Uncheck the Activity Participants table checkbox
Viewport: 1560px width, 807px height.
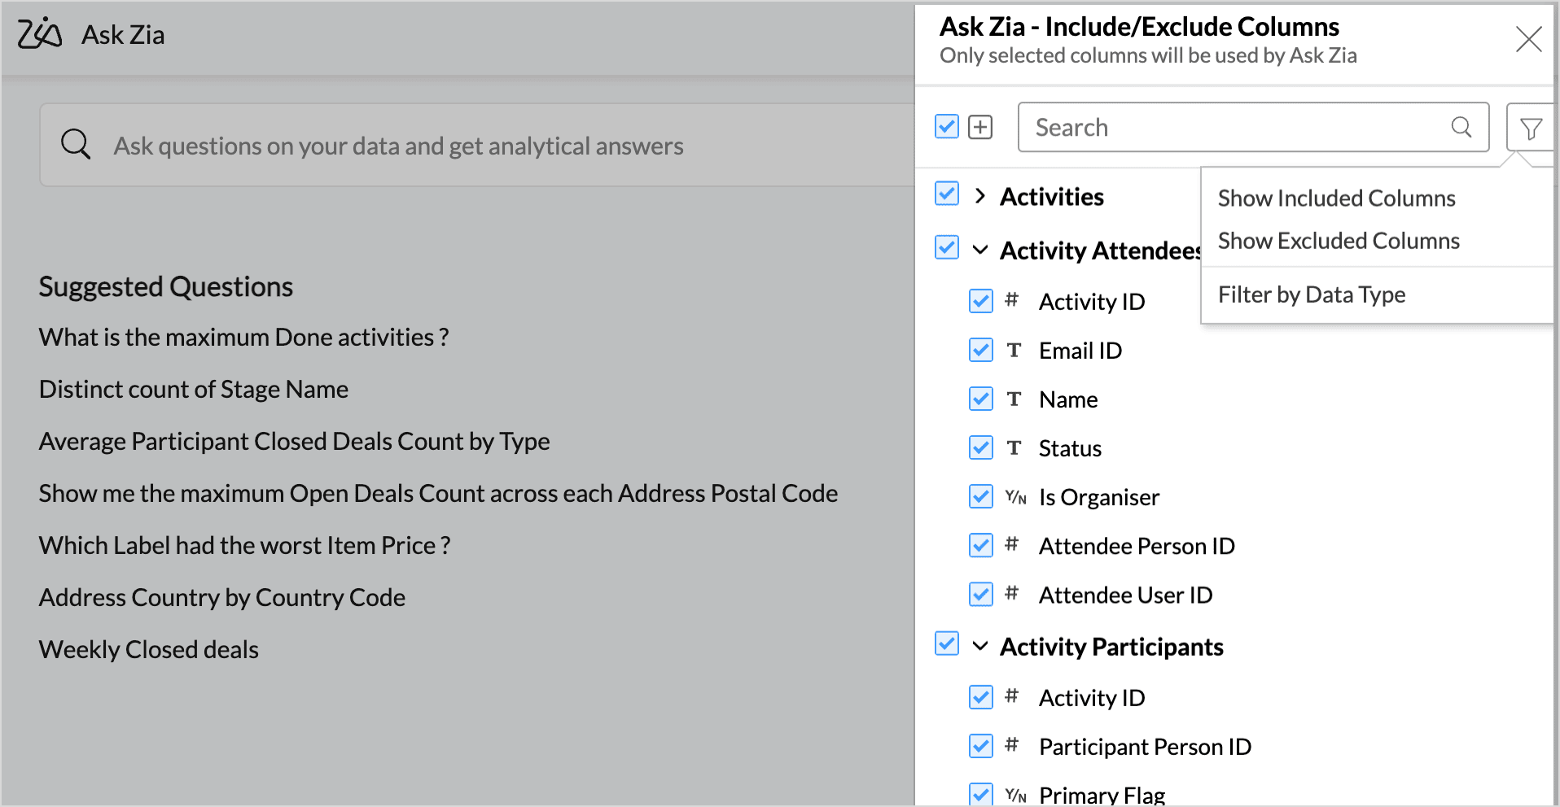click(x=947, y=643)
